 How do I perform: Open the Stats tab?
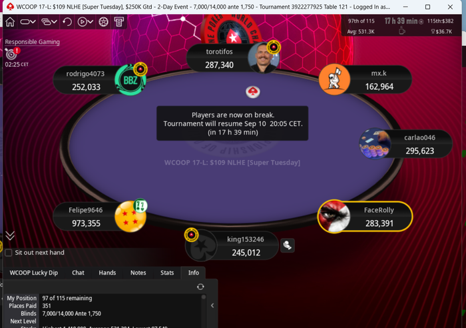point(167,273)
